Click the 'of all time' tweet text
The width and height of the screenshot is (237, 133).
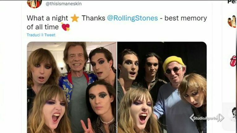coord(43,27)
